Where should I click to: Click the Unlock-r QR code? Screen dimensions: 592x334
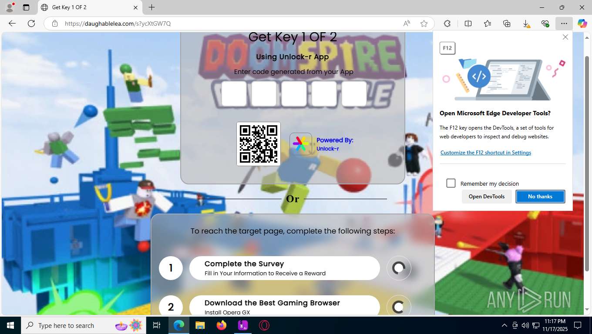coord(259,144)
